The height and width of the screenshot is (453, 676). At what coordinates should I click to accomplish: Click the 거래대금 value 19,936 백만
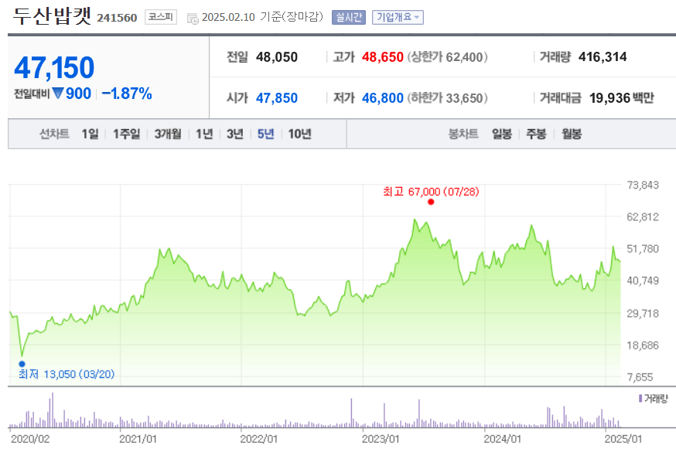[x=621, y=98]
